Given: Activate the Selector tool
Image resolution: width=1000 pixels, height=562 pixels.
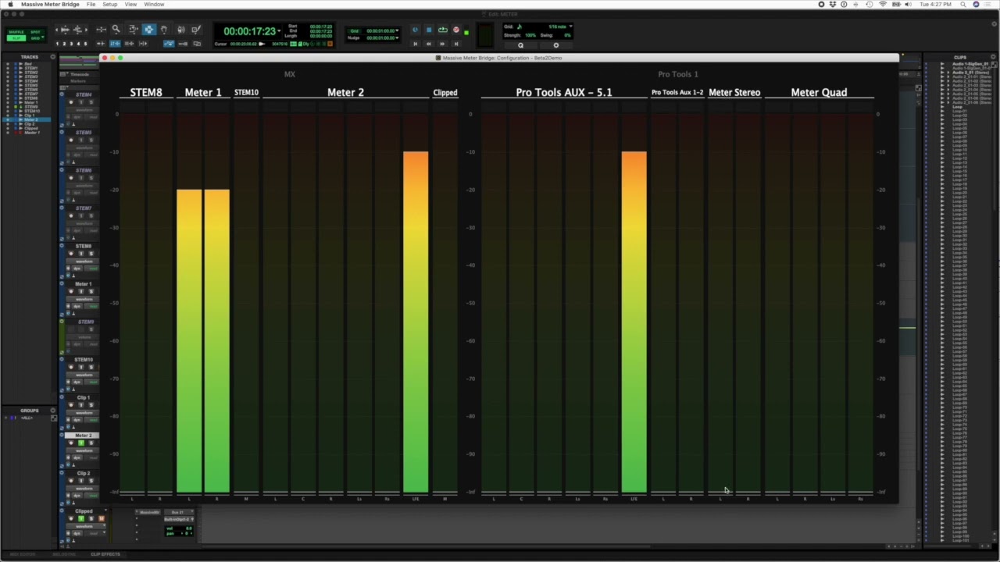Looking at the screenshot, I should coord(148,30).
